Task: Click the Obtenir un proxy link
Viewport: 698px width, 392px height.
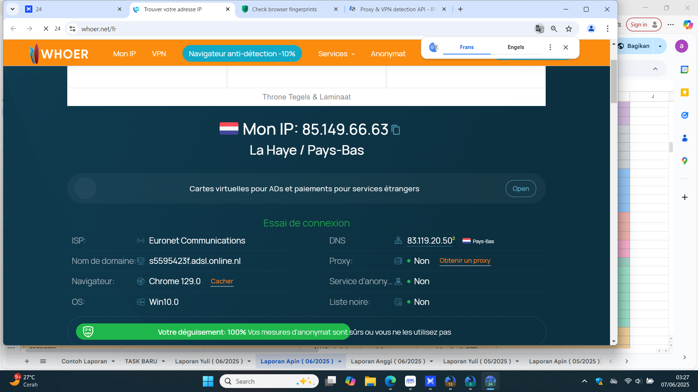Action: 465,261
